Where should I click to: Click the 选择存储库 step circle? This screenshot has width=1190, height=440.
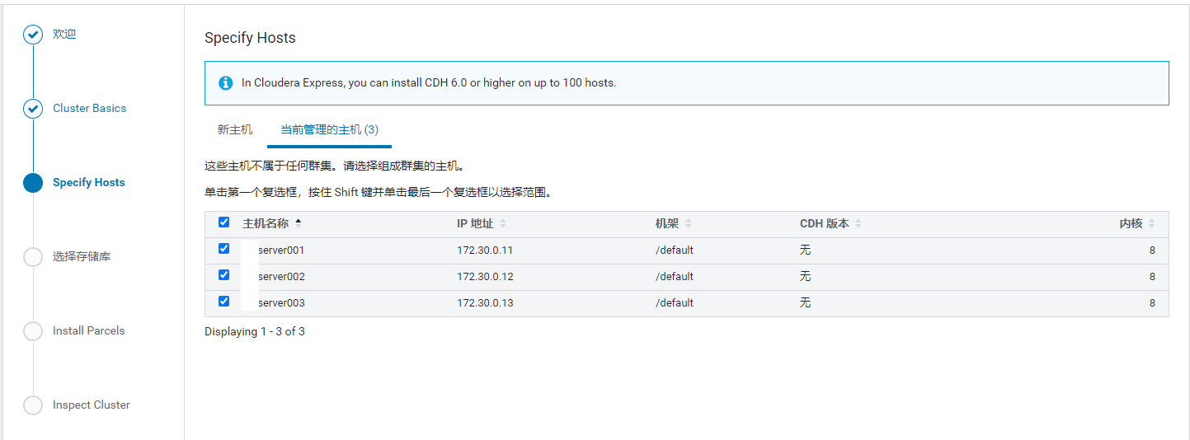[33, 257]
